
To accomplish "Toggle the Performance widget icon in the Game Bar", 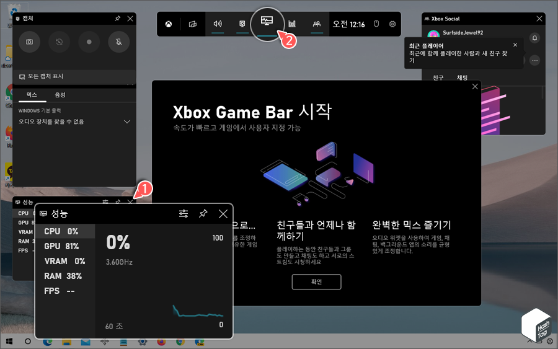I will [267, 20].
